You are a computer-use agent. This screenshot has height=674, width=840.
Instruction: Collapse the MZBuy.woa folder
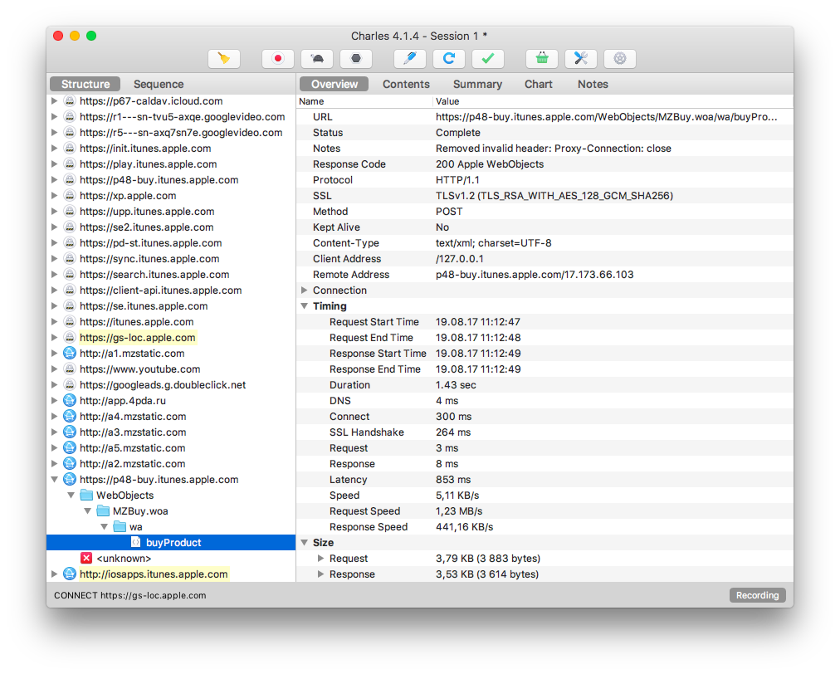tap(87, 511)
